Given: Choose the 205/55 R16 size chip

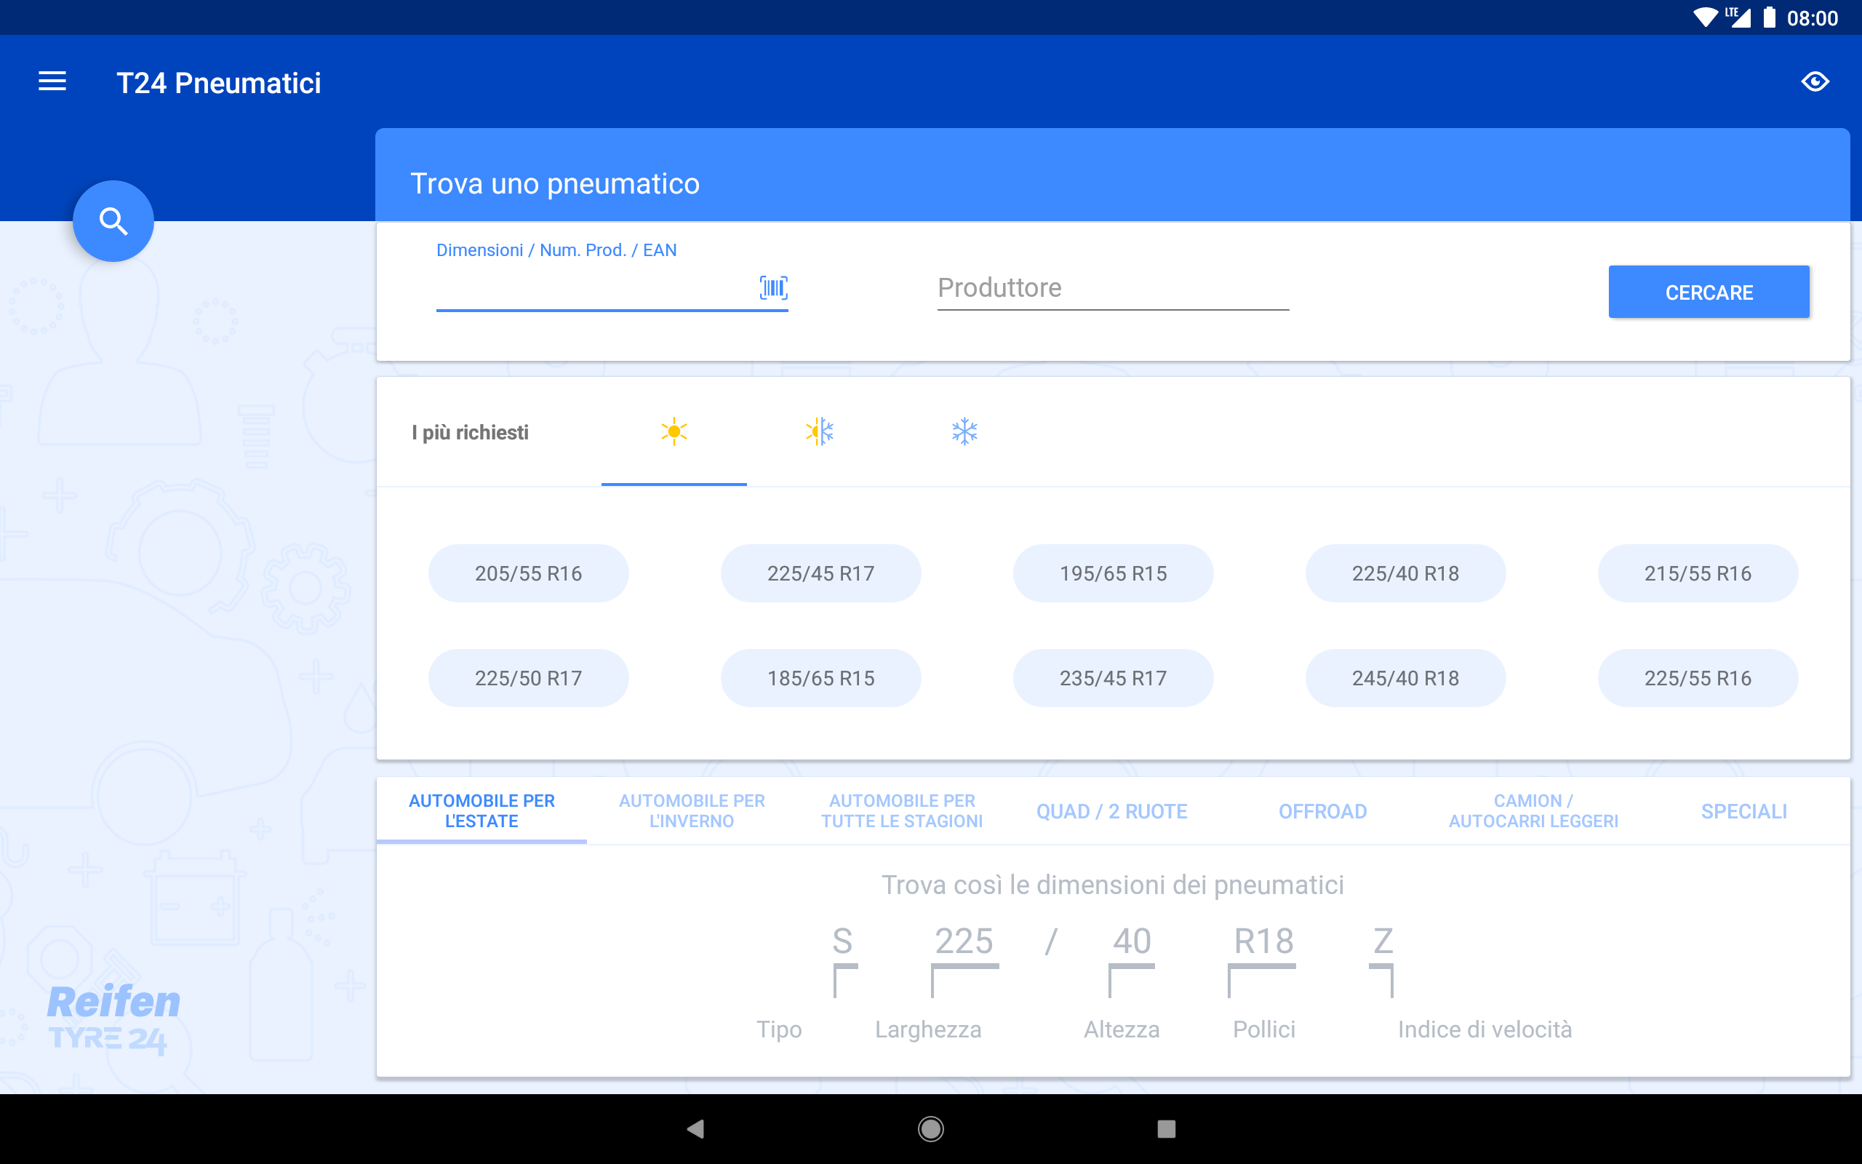Looking at the screenshot, I should tap(528, 573).
